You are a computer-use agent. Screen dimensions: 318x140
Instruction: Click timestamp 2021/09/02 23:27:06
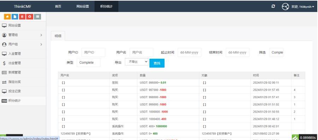pyautogui.click(x=266, y=134)
